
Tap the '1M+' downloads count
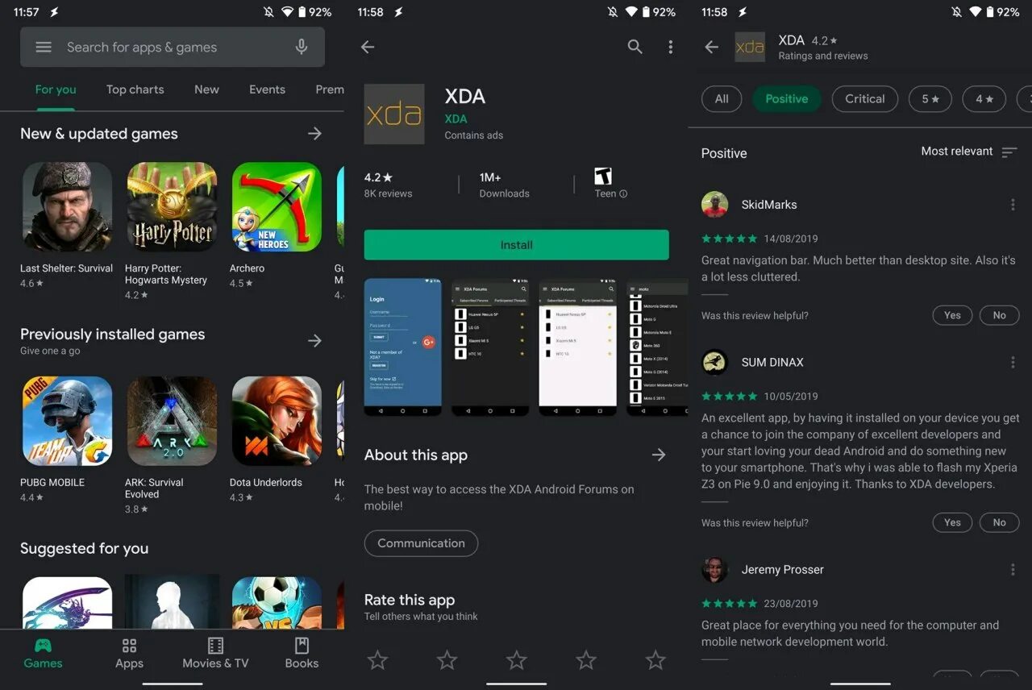click(x=490, y=177)
